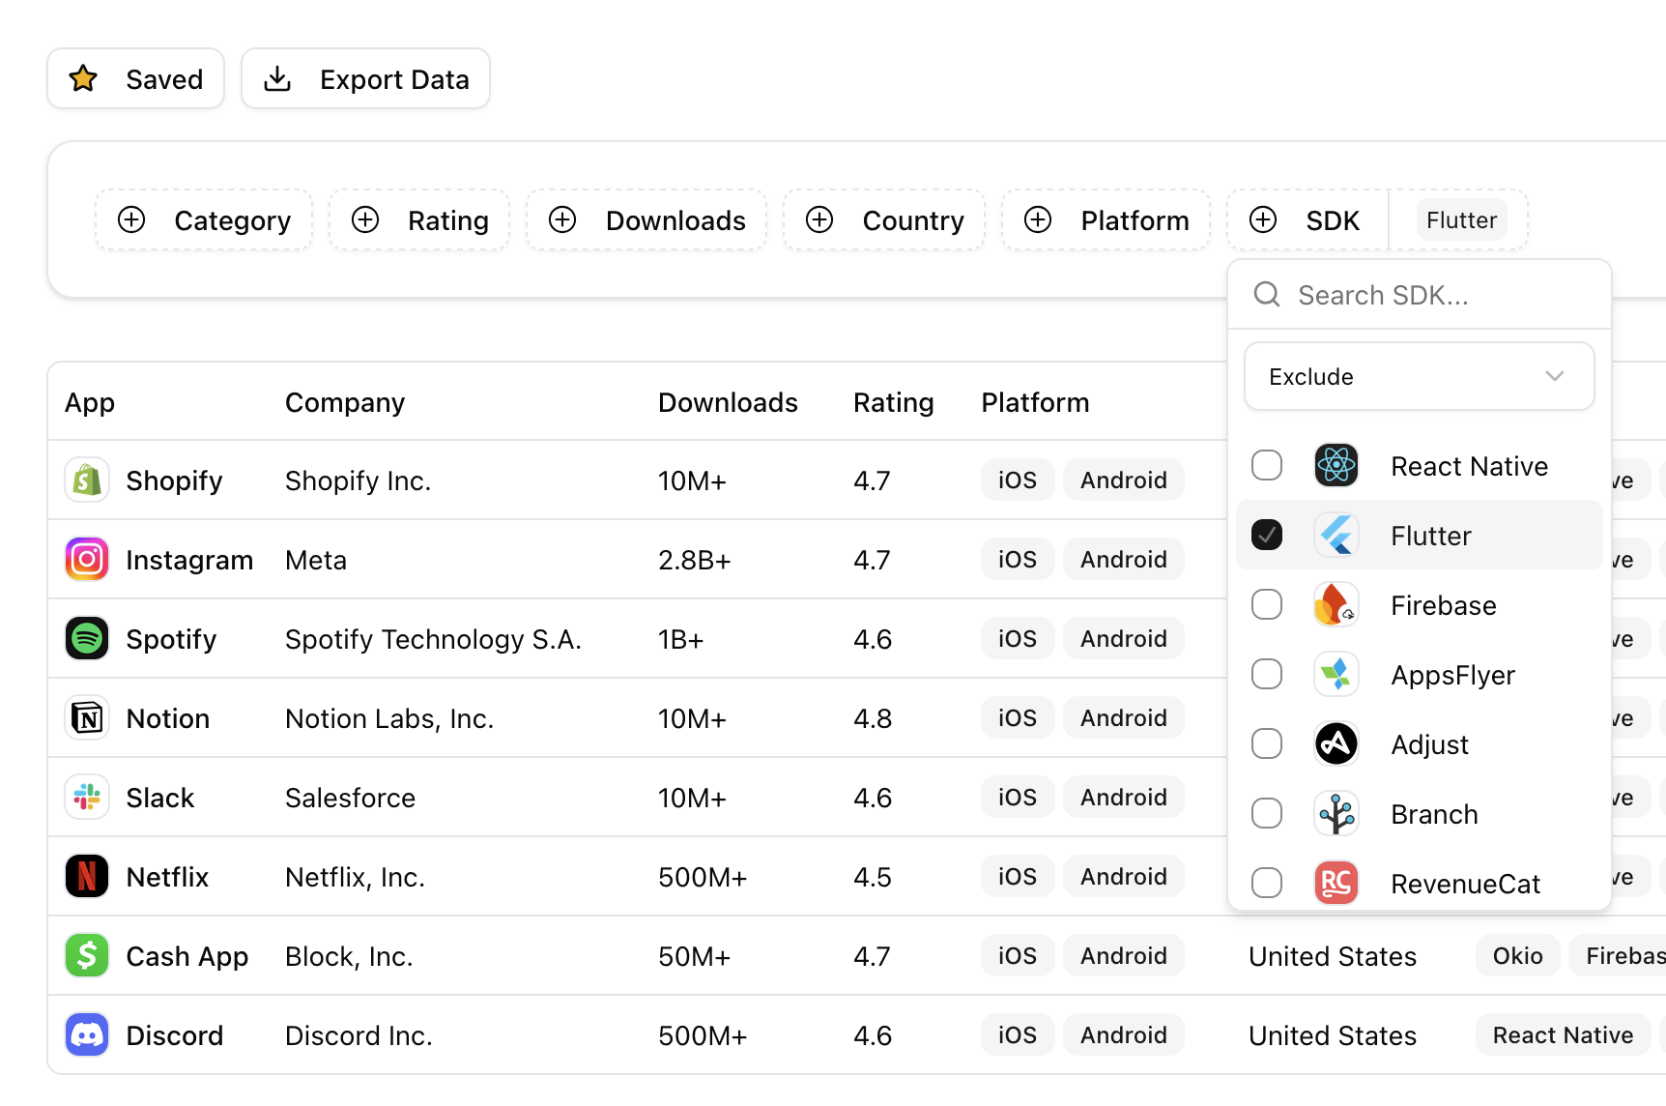The width and height of the screenshot is (1666, 1106).
Task: Click the Instagram app icon
Action: (x=87, y=560)
